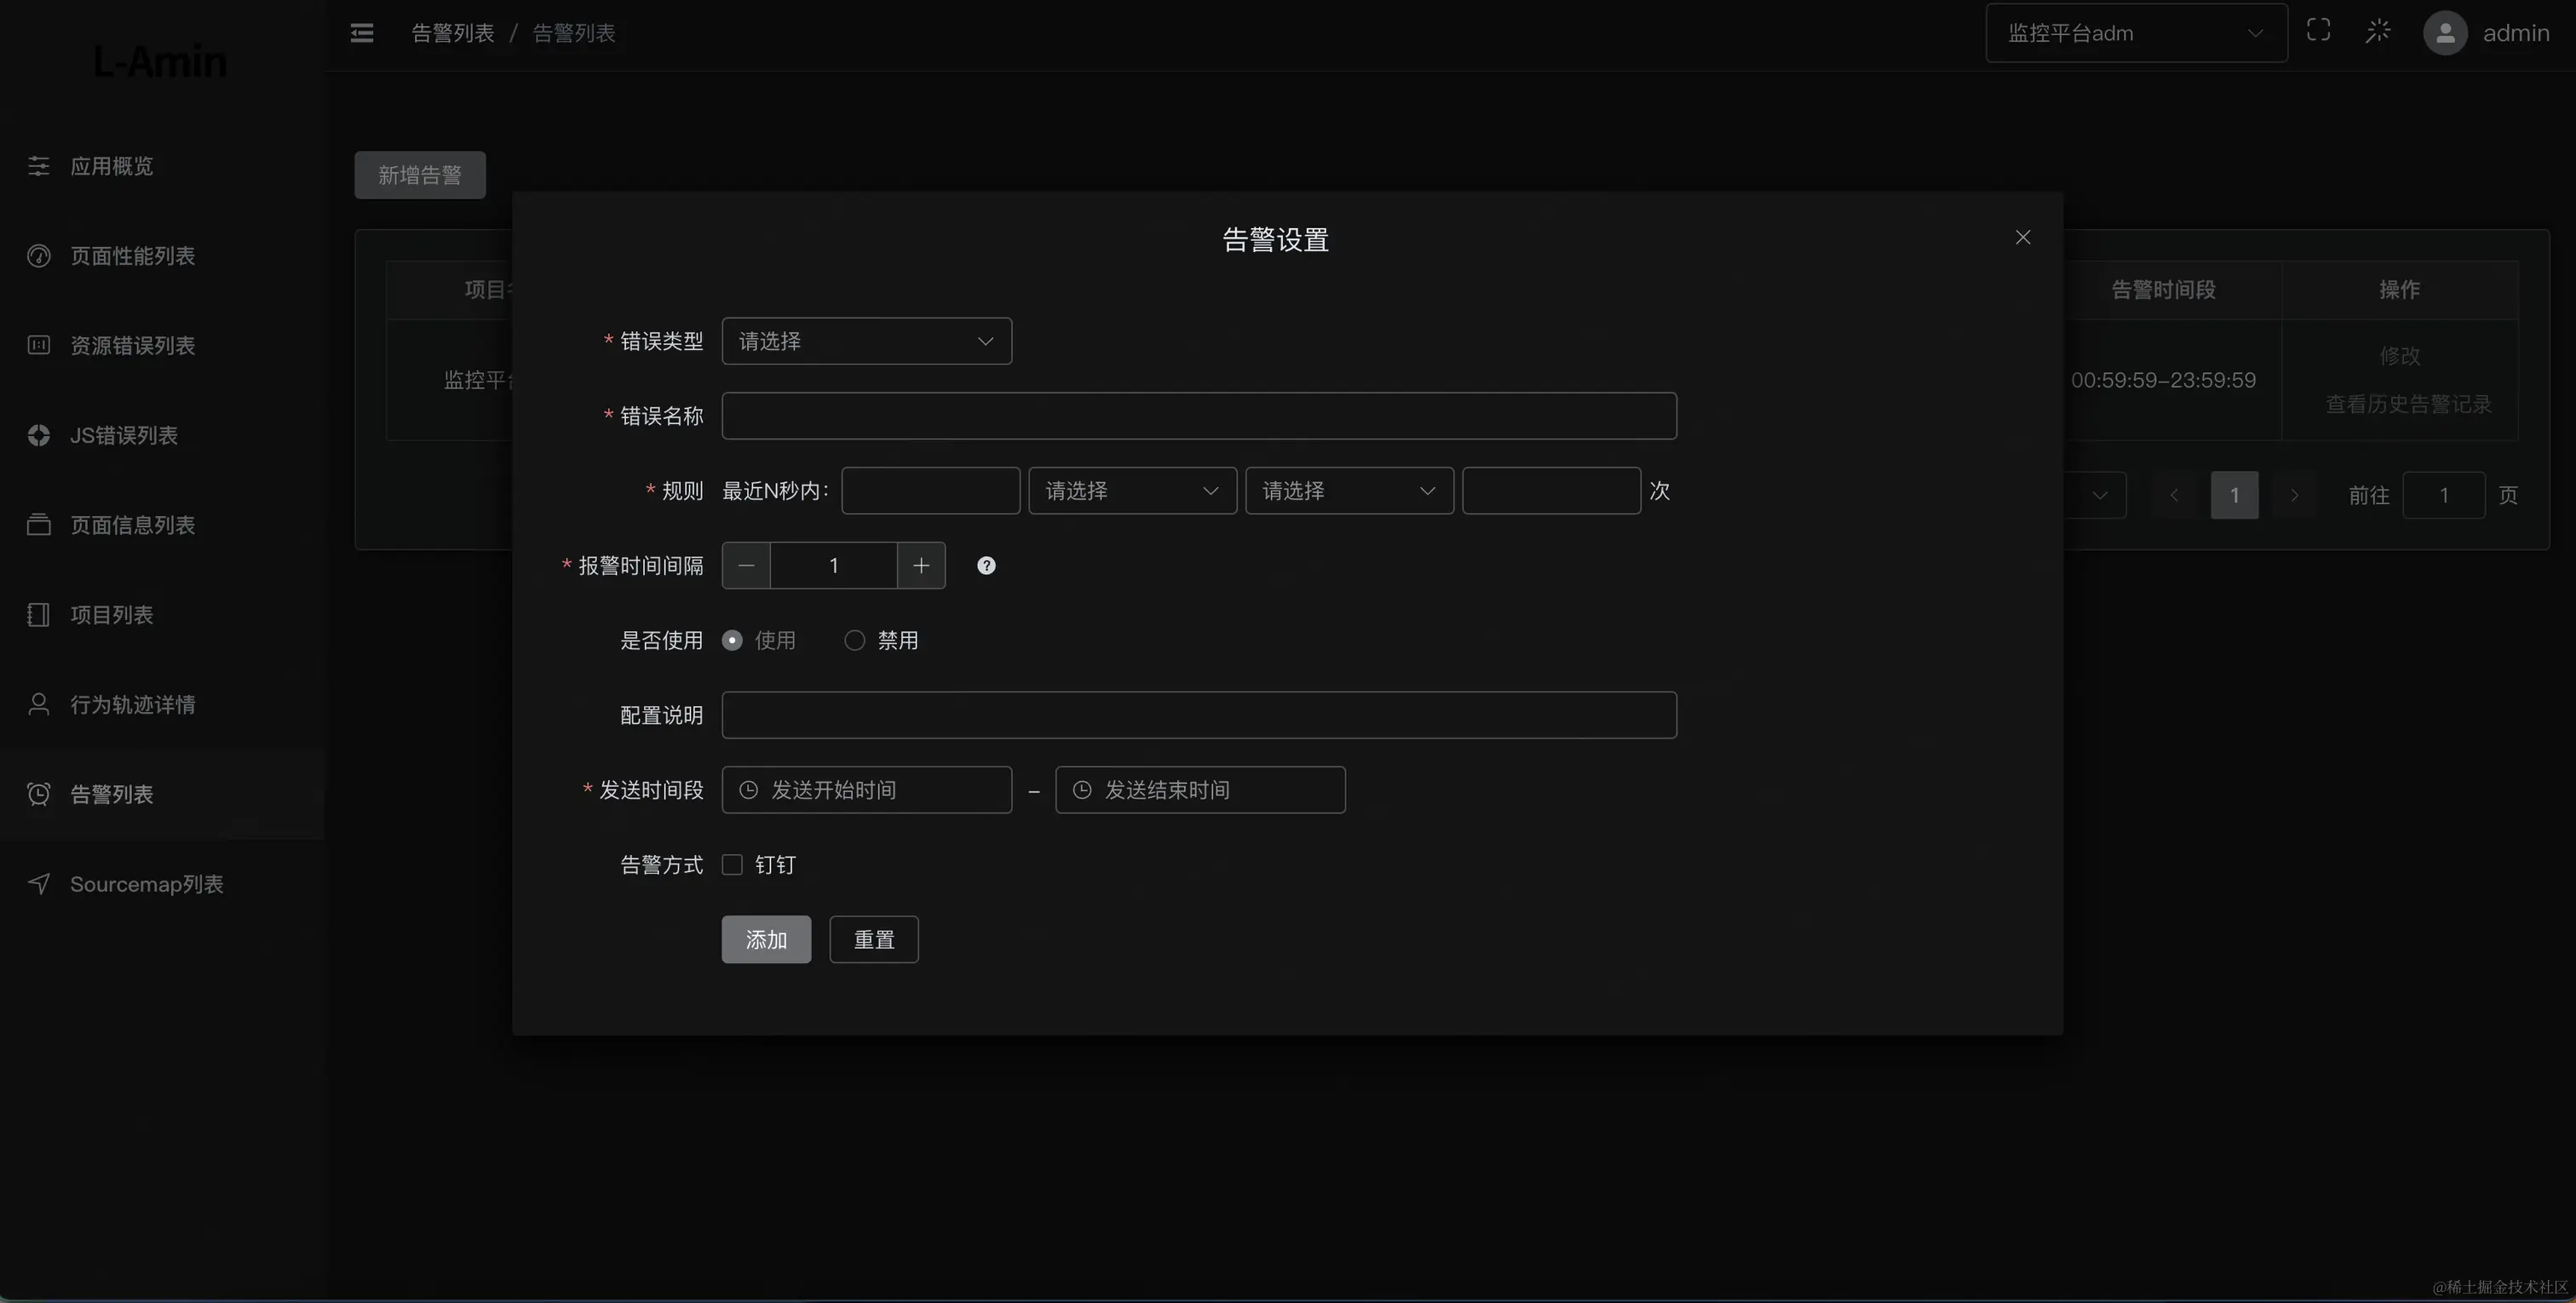Check the 钉钉 alert method checkbox

(x=733, y=865)
